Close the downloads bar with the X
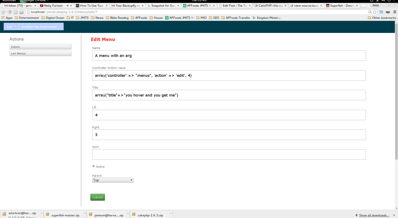398x218 pixels. pyautogui.click(x=394, y=215)
